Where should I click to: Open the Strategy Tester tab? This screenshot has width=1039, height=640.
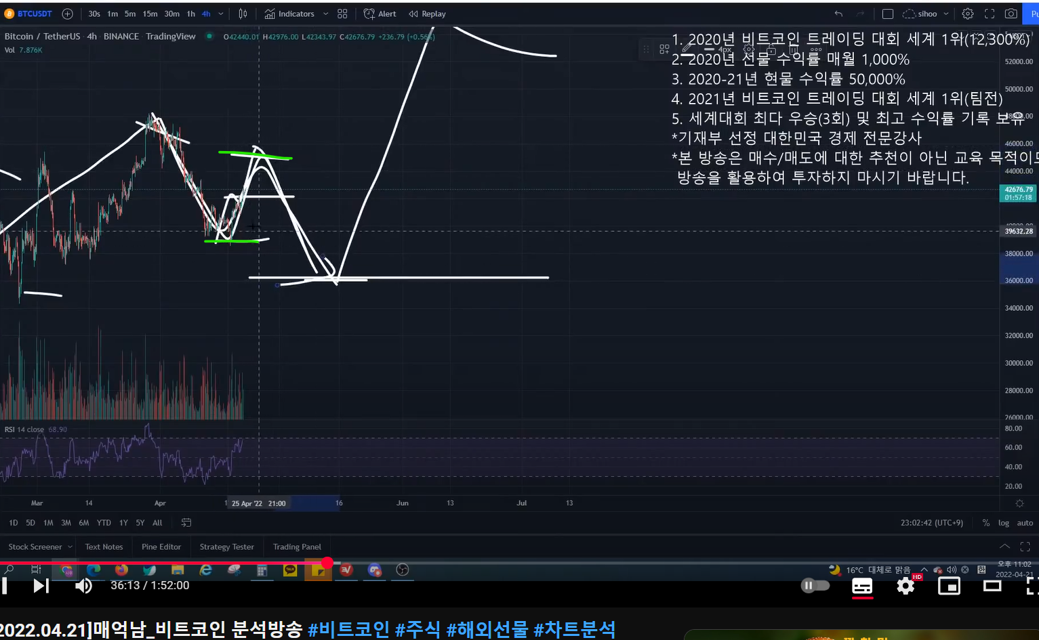tap(227, 547)
